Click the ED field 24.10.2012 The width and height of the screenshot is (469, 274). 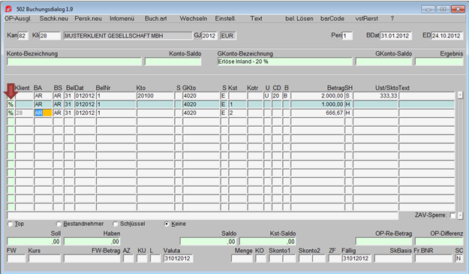click(446, 36)
